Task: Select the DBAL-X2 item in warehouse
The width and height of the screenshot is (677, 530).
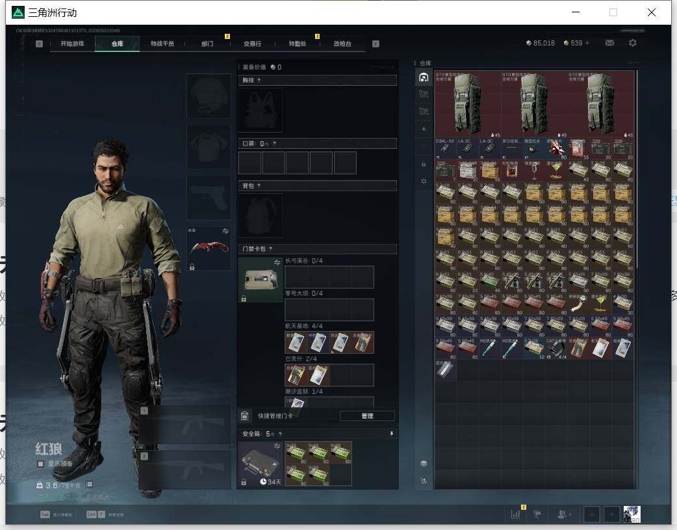Action: [x=446, y=149]
